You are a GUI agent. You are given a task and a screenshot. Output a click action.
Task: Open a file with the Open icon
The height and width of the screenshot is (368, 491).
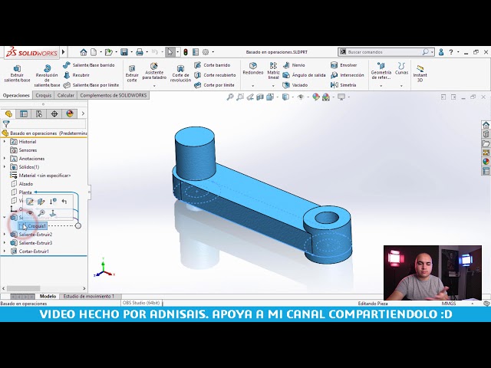click(x=108, y=52)
